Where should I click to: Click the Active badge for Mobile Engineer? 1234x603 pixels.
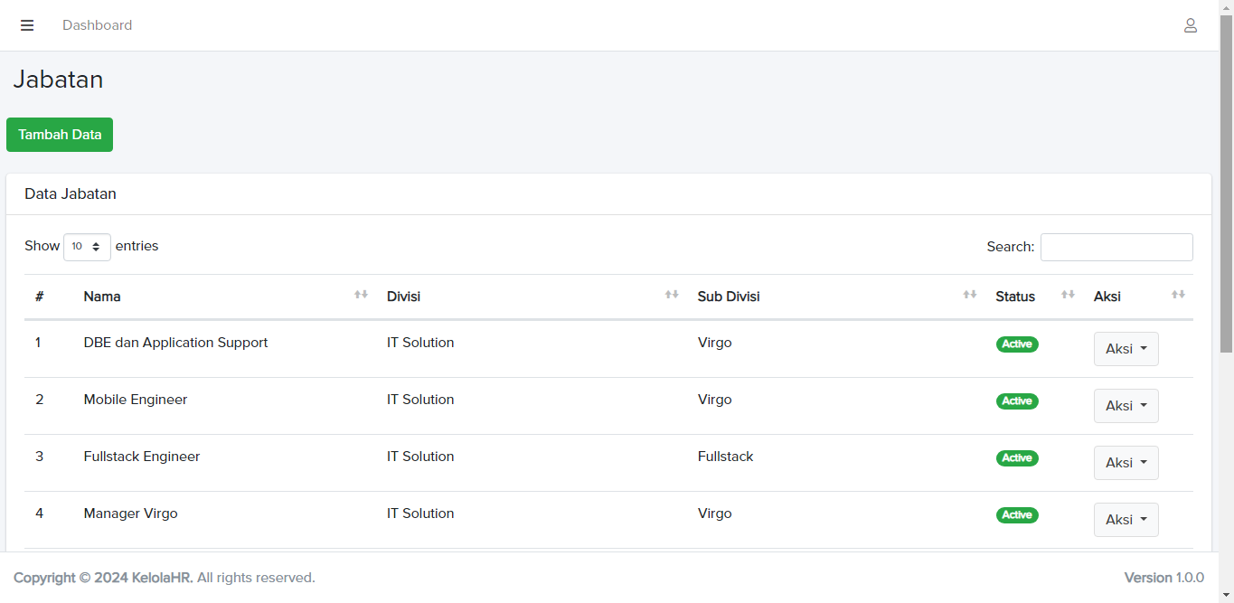tap(1017, 401)
